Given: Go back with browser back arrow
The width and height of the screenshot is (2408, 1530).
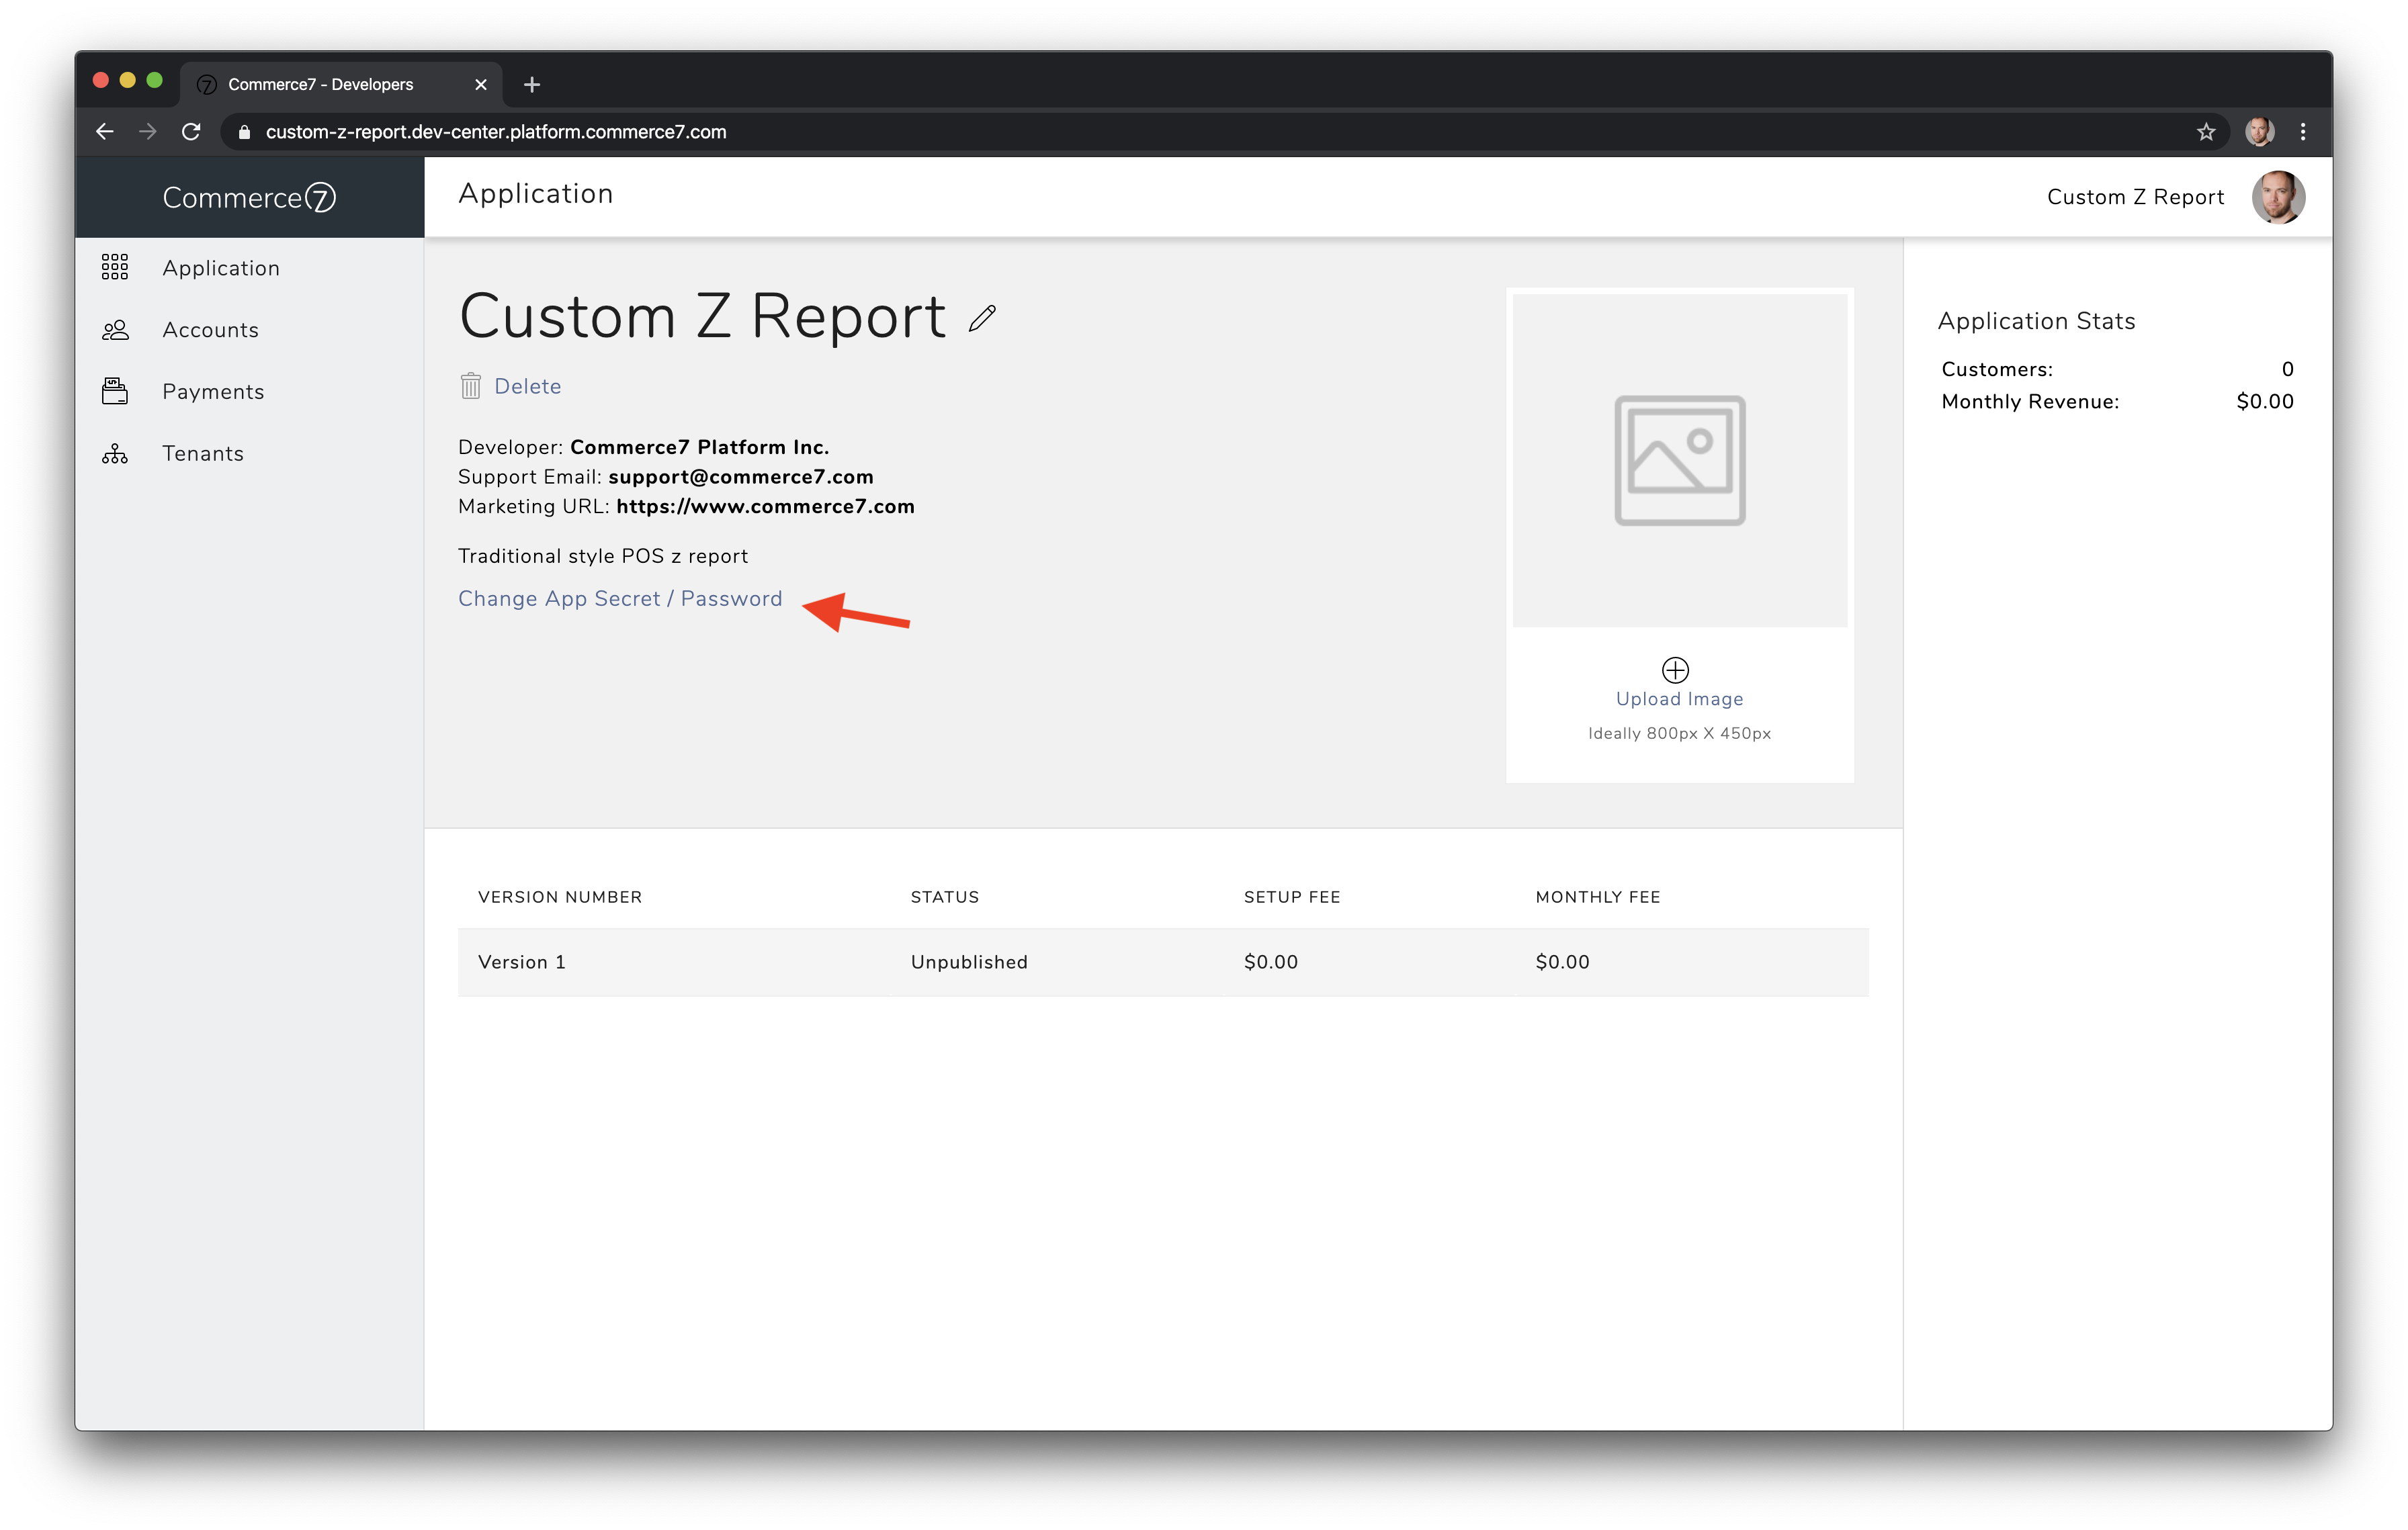Looking at the screenshot, I should click(105, 132).
